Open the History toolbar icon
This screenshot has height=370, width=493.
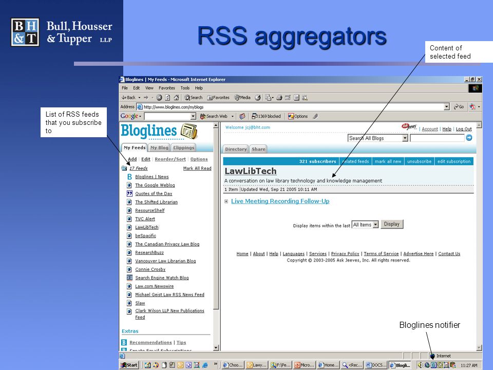pyautogui.click(x=258, y=98)
